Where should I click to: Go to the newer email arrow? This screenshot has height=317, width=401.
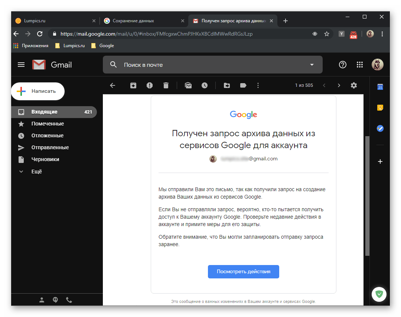[324, 85]
